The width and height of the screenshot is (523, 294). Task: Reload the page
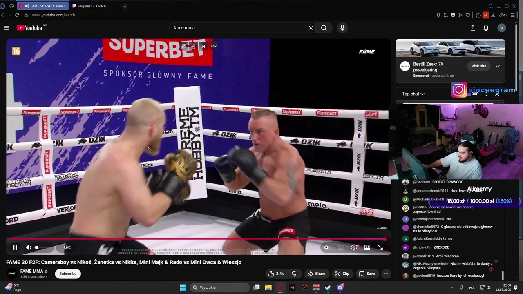tap(17, 15)
